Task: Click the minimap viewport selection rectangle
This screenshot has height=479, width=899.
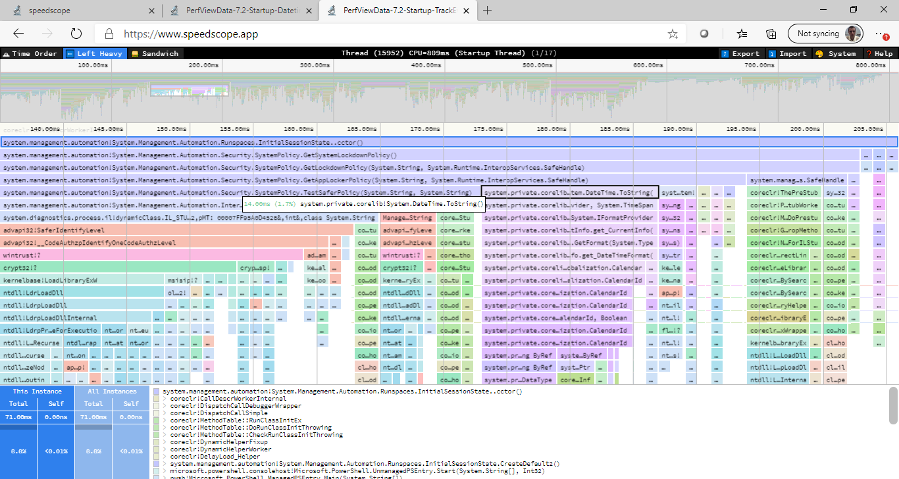Action: point(189,90)
